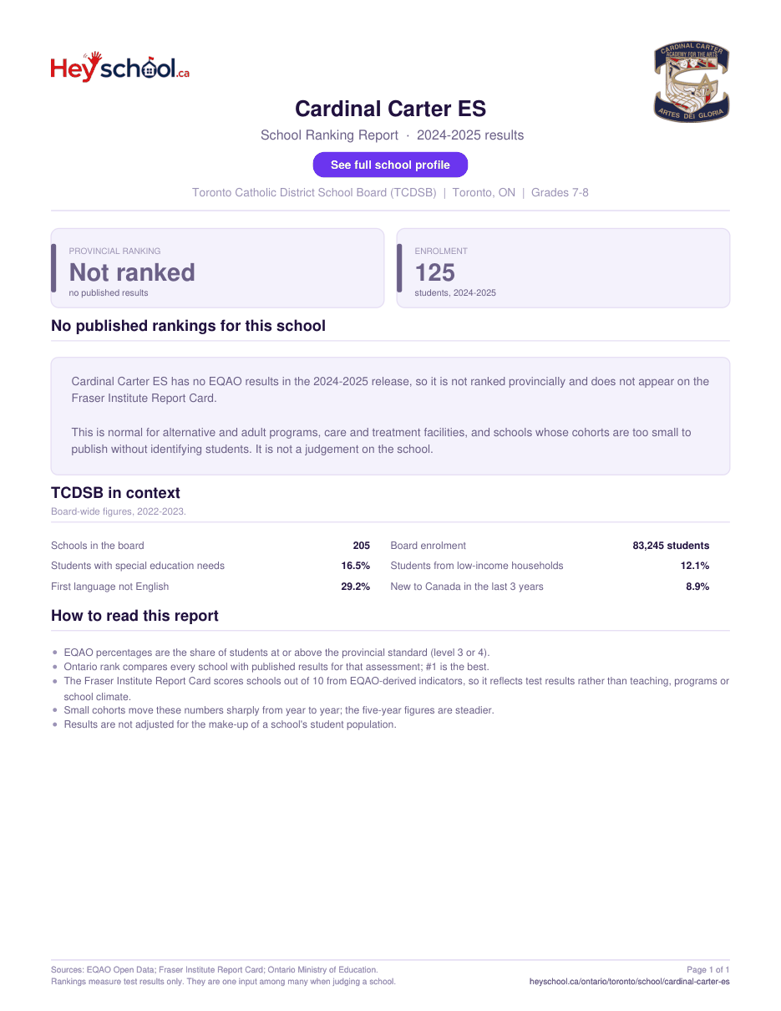Click the HeySchool.ca logo
The image size is (781, 1011).
(x=120, y=67)
